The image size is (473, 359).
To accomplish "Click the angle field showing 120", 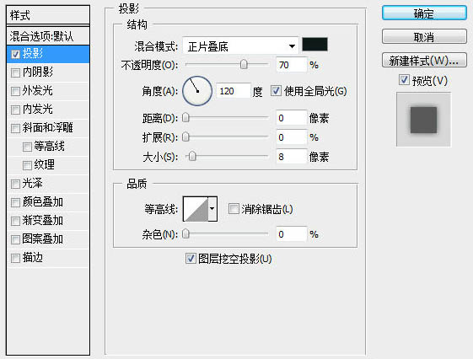I will coord(234,91).
